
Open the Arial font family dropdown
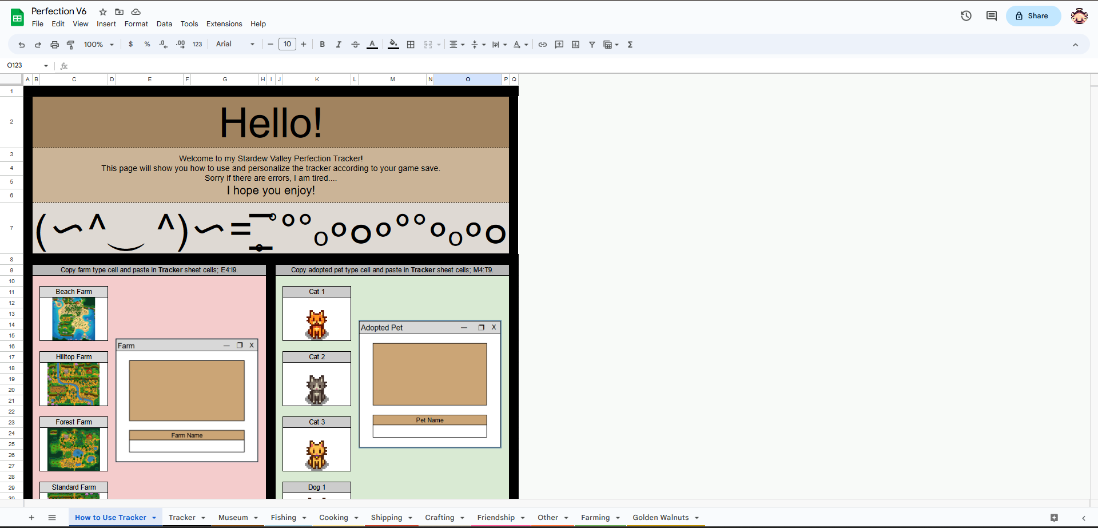[235, 44]
